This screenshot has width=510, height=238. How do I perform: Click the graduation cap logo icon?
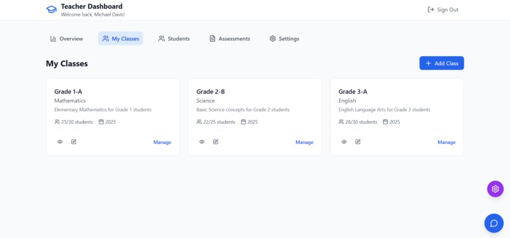(51, 9)
